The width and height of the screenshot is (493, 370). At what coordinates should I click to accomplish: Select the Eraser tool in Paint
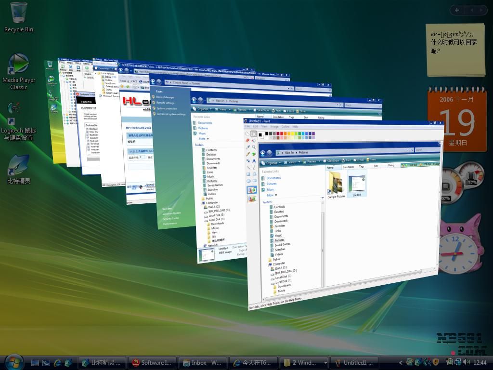pos(247,141)
